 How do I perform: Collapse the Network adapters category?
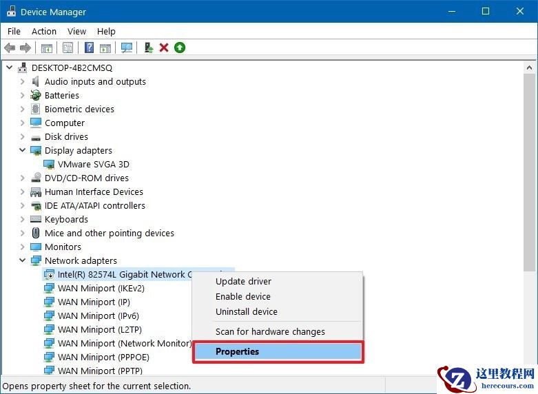click(22, 260)
